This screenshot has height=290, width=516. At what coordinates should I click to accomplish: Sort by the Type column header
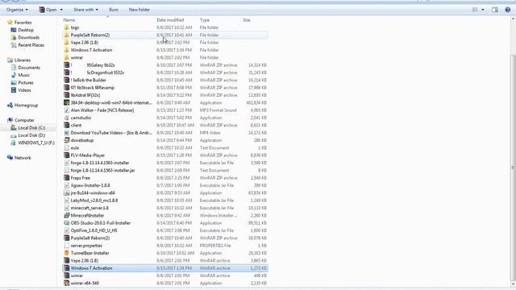pyautogui.click(x=205, y=20)
